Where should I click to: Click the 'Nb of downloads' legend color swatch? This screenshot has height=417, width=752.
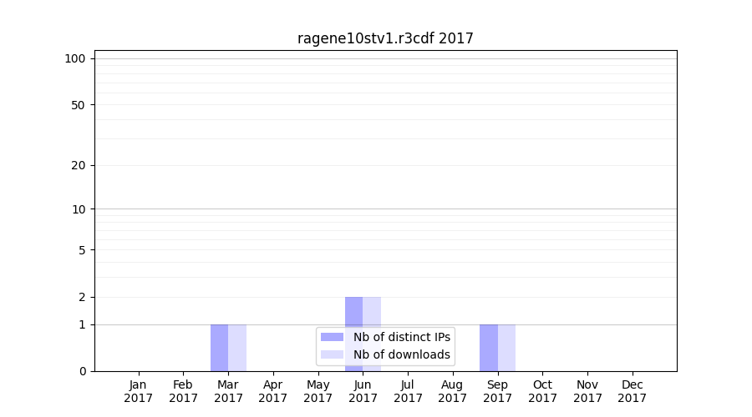point(332,354)
